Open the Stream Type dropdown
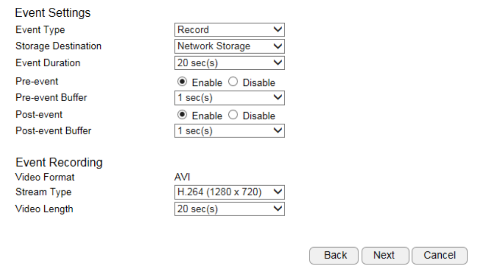Screen dimensions: 484x275 click(x=229, y=192)
